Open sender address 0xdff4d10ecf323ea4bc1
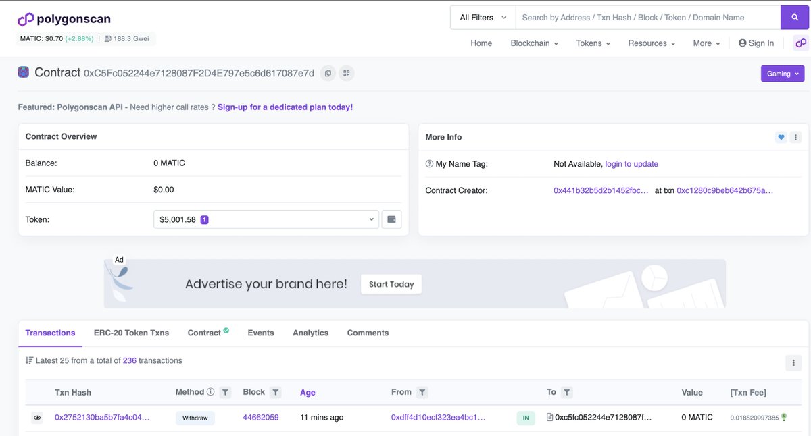The width and height of the screenshot is (811, 436). [438, 418]
